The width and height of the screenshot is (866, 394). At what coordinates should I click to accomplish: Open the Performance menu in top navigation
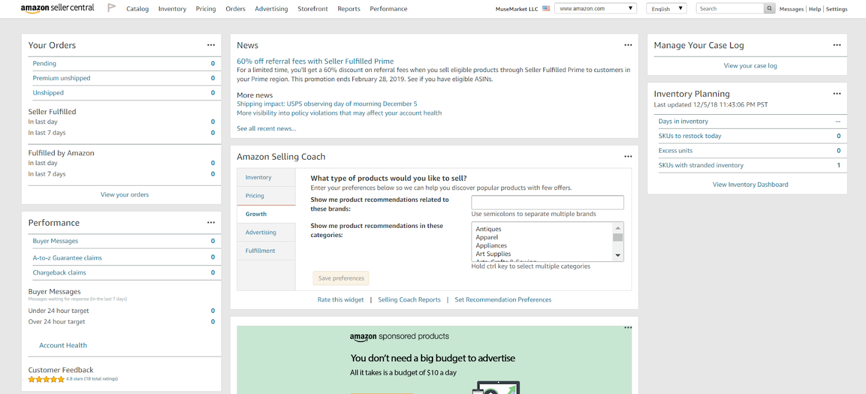tap(389, 9)
